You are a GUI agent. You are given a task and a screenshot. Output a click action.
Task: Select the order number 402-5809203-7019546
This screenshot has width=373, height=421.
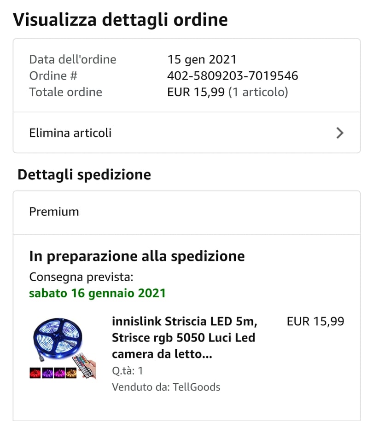[x=233, y=76]
